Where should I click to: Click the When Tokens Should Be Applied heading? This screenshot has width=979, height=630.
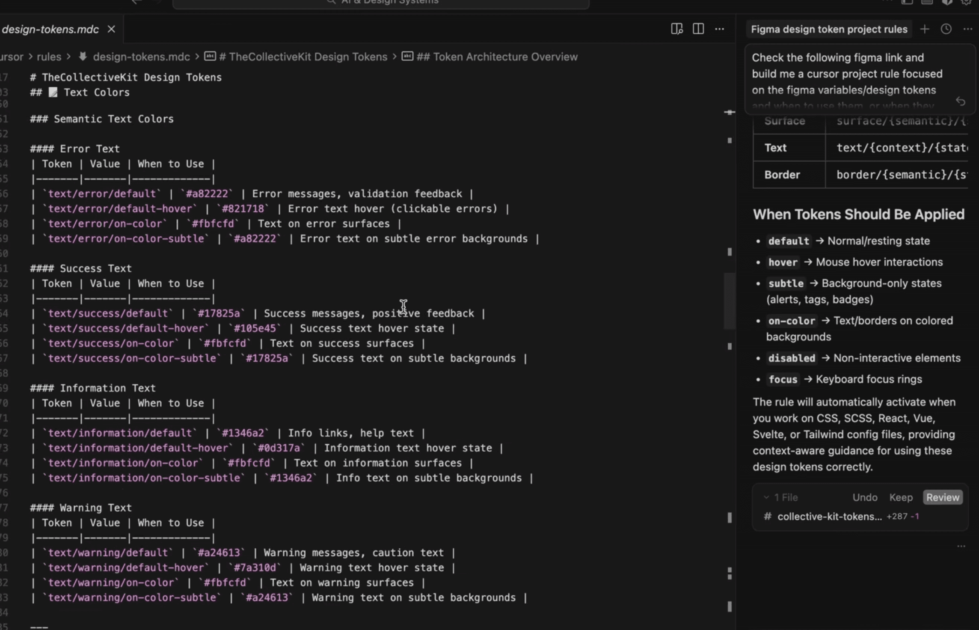pyautogui.click(x=858, y=214)
